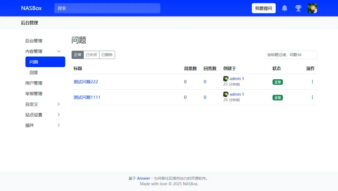This screenshot has height=191, width=338.
Task: Switch filter to 已关闭 questions
Action: (x=91, y=55)
